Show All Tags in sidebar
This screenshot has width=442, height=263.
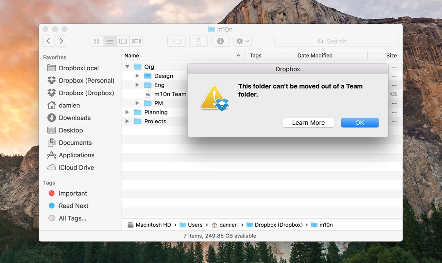point(67,218)
